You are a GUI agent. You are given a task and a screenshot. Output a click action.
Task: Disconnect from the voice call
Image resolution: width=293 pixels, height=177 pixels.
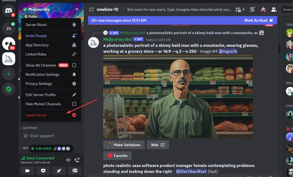[77, 160]
